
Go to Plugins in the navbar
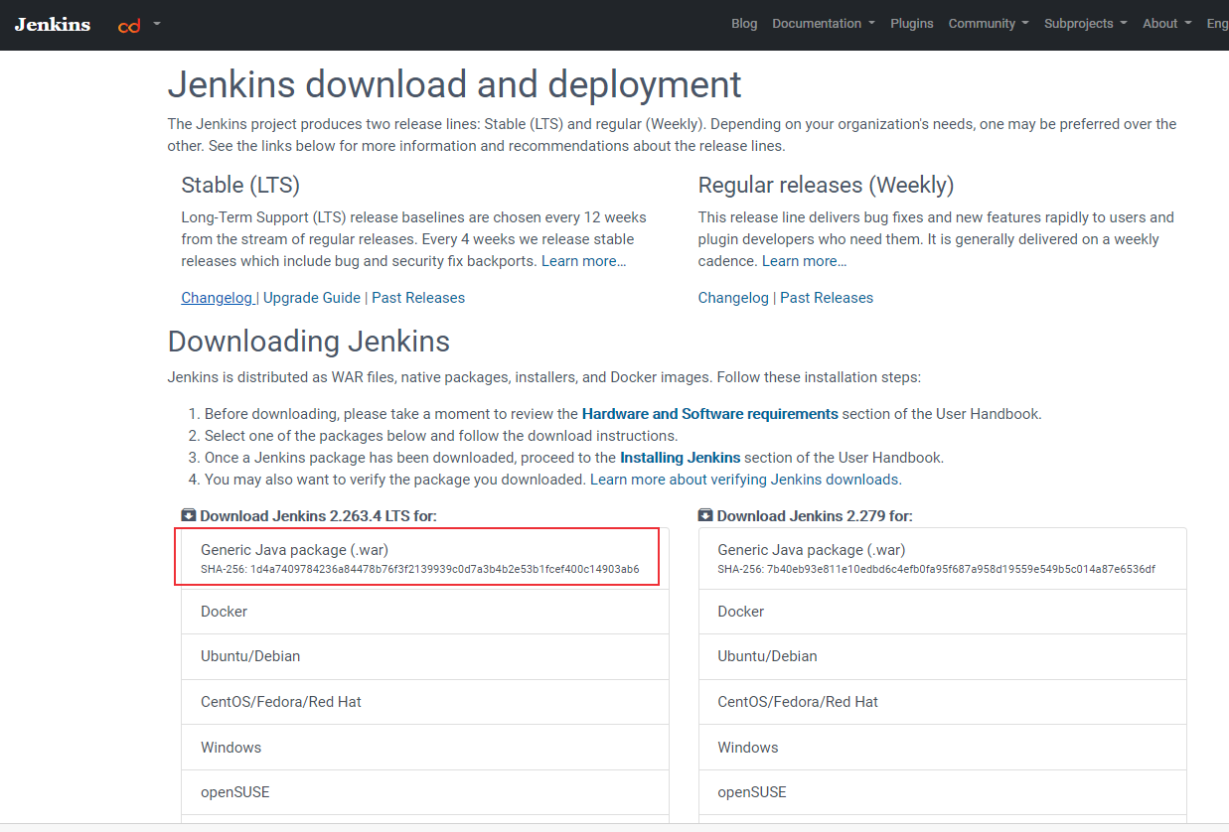coord(912,24)
